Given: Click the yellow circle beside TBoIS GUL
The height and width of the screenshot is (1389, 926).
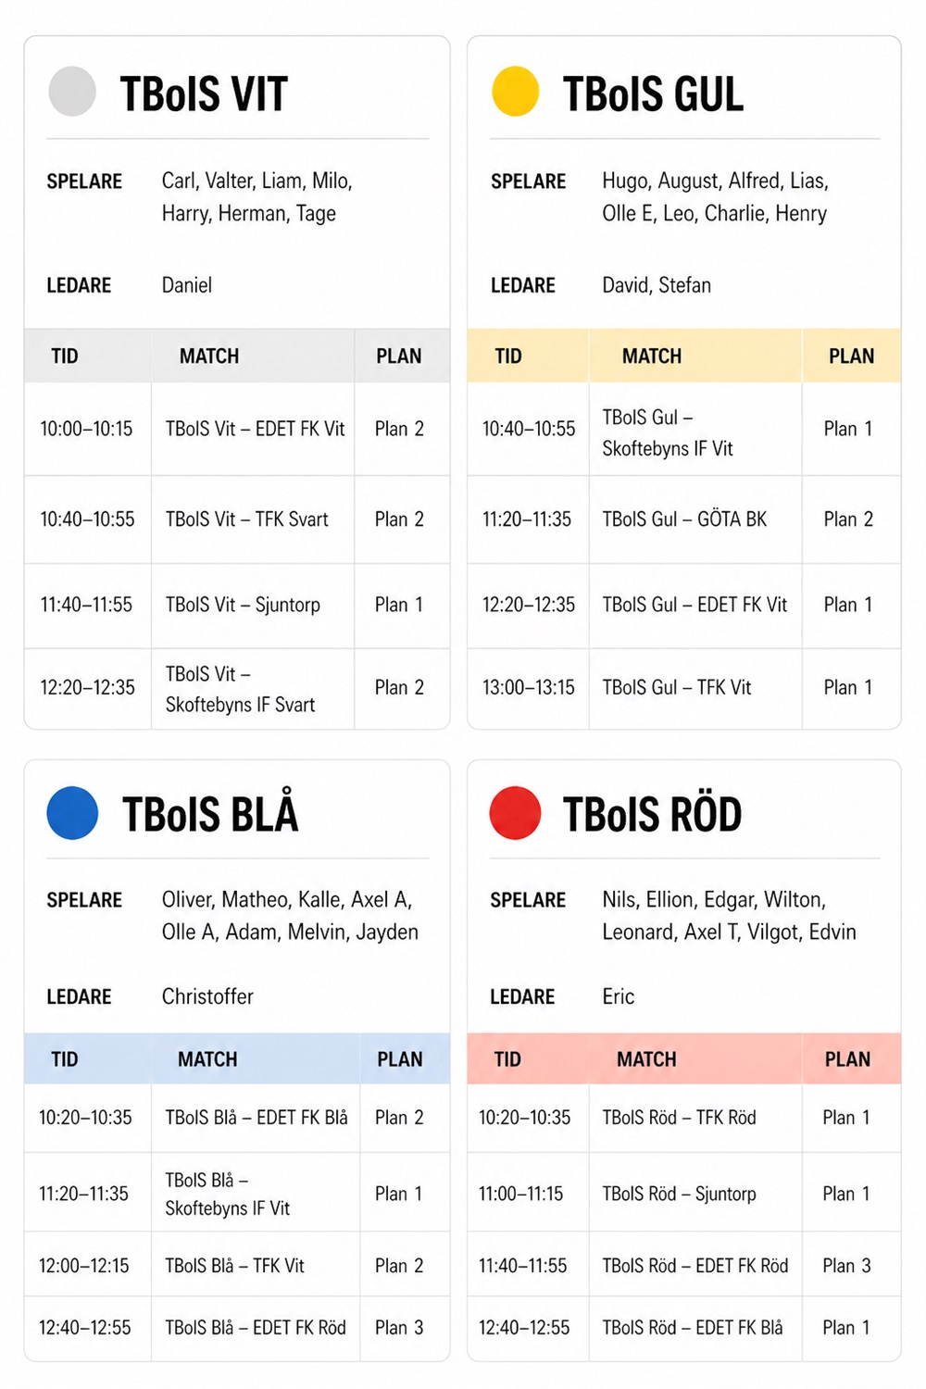Looking at the screenshot, I should (x=516, y=92).
